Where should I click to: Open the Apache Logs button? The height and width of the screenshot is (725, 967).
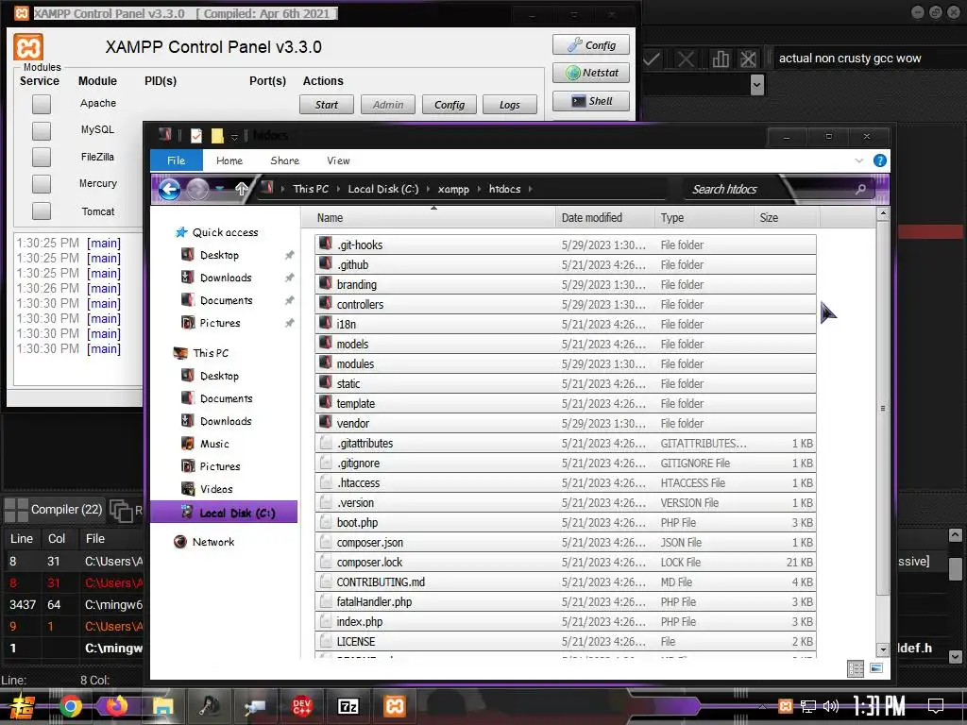pos(509,105)
